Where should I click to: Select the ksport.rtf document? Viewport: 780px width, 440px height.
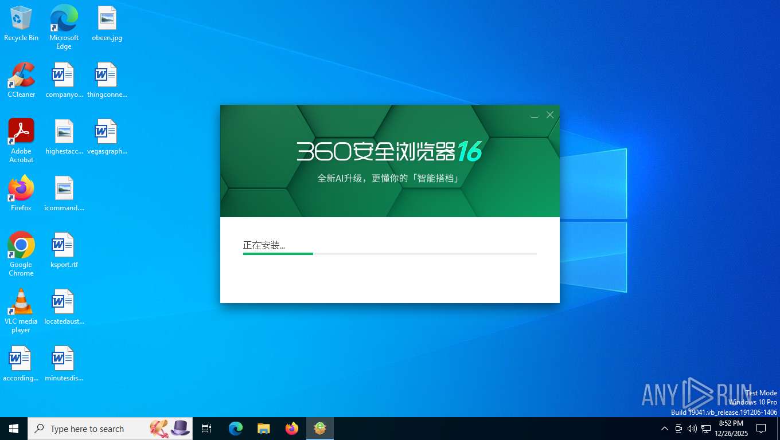point(64,250)
